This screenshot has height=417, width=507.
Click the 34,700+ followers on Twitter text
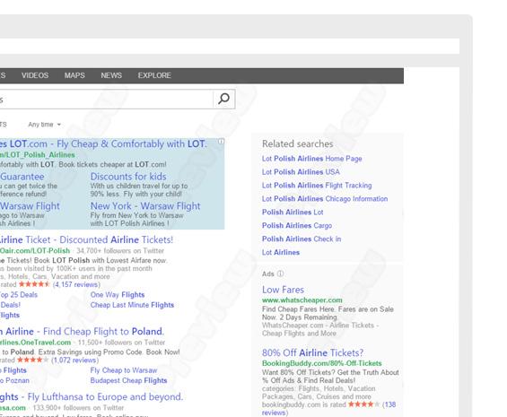[x=120, y=250]
